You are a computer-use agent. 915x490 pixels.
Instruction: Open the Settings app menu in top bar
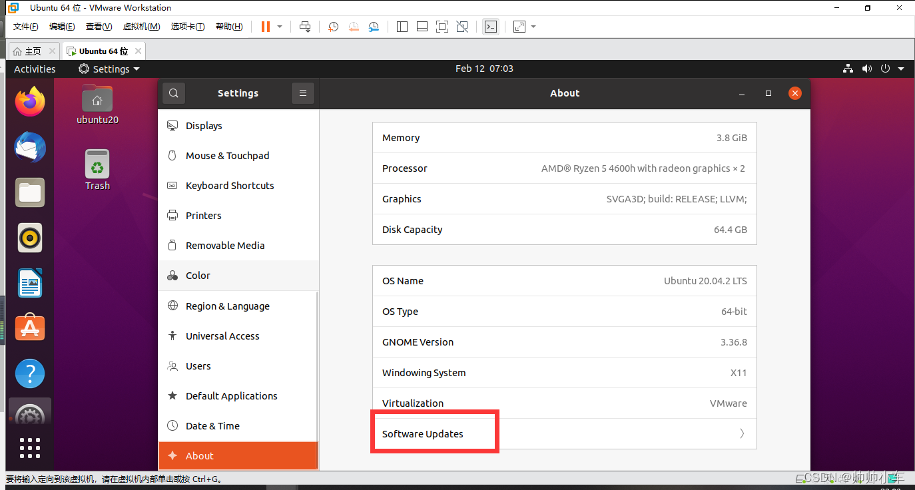[109, 69]
